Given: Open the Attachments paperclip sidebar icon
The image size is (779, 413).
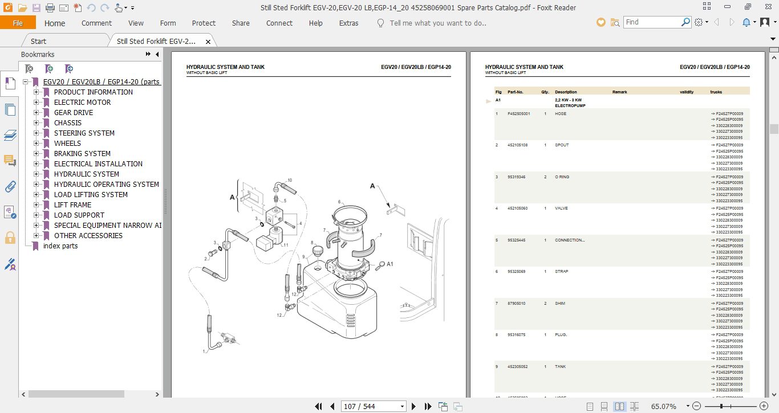Looking at the screenshot, I should tap(9, 186).
